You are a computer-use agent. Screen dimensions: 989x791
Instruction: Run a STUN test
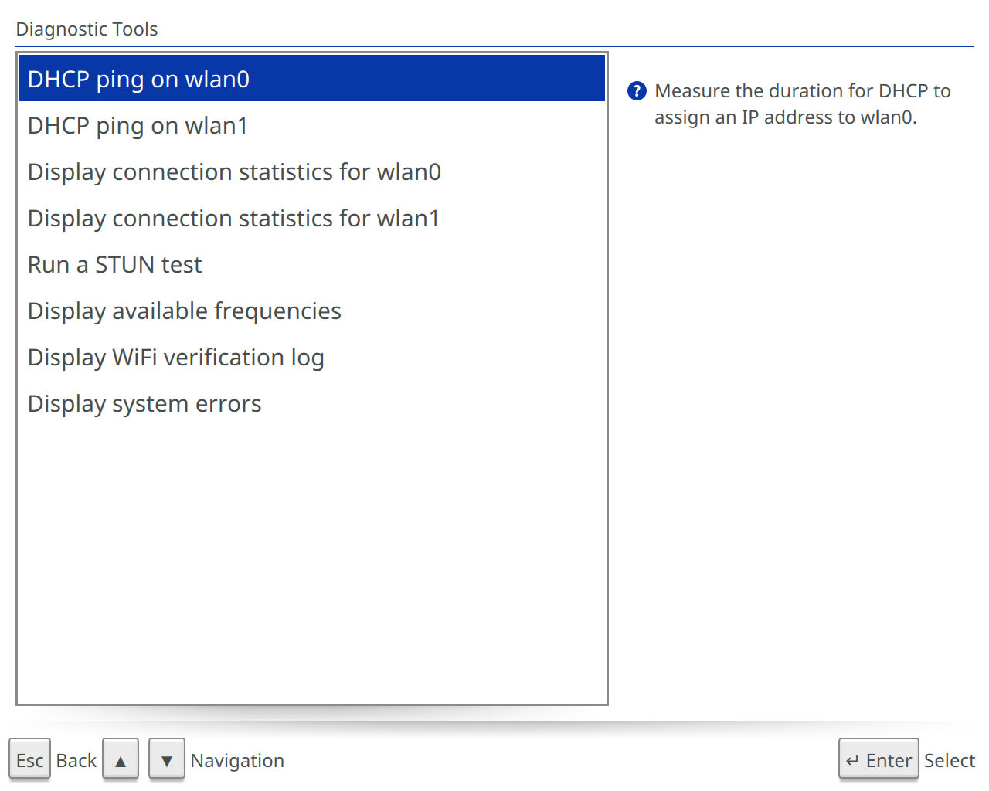pyautogui.click(x=311, y=264)
